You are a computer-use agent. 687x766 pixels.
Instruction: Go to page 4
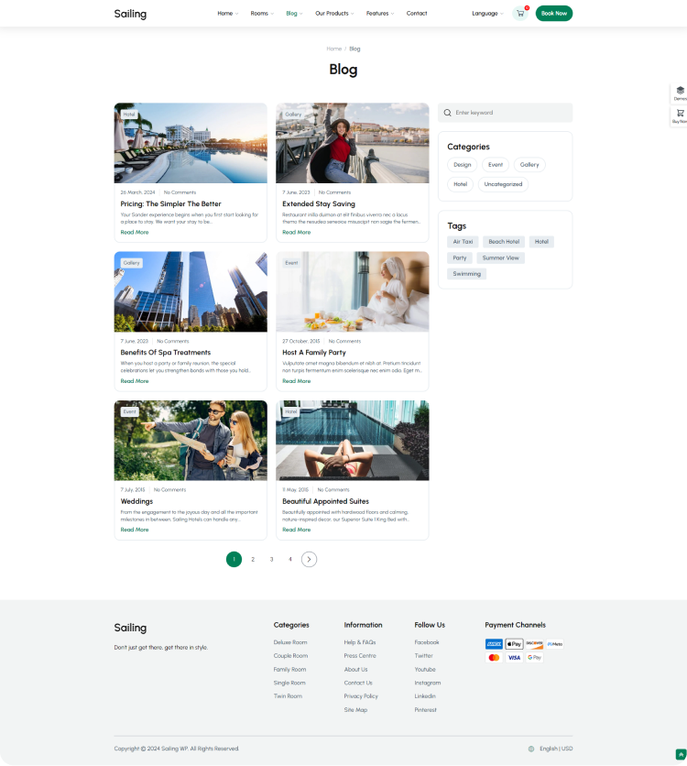point(290,559)
